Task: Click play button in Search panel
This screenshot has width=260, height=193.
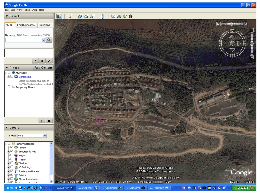Action: point(35,61)
